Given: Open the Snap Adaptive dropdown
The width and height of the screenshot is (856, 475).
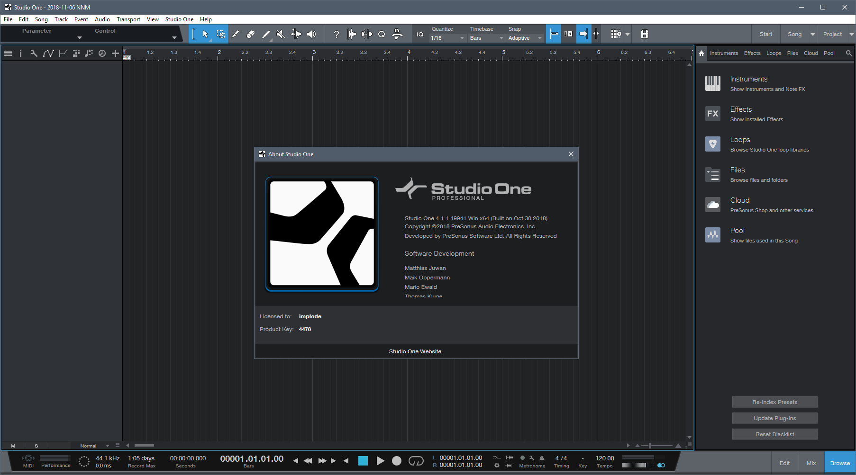Looking at the screenshot, I should click(525, 38).
